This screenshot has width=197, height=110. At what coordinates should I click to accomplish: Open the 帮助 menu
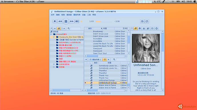coord(94,15)
